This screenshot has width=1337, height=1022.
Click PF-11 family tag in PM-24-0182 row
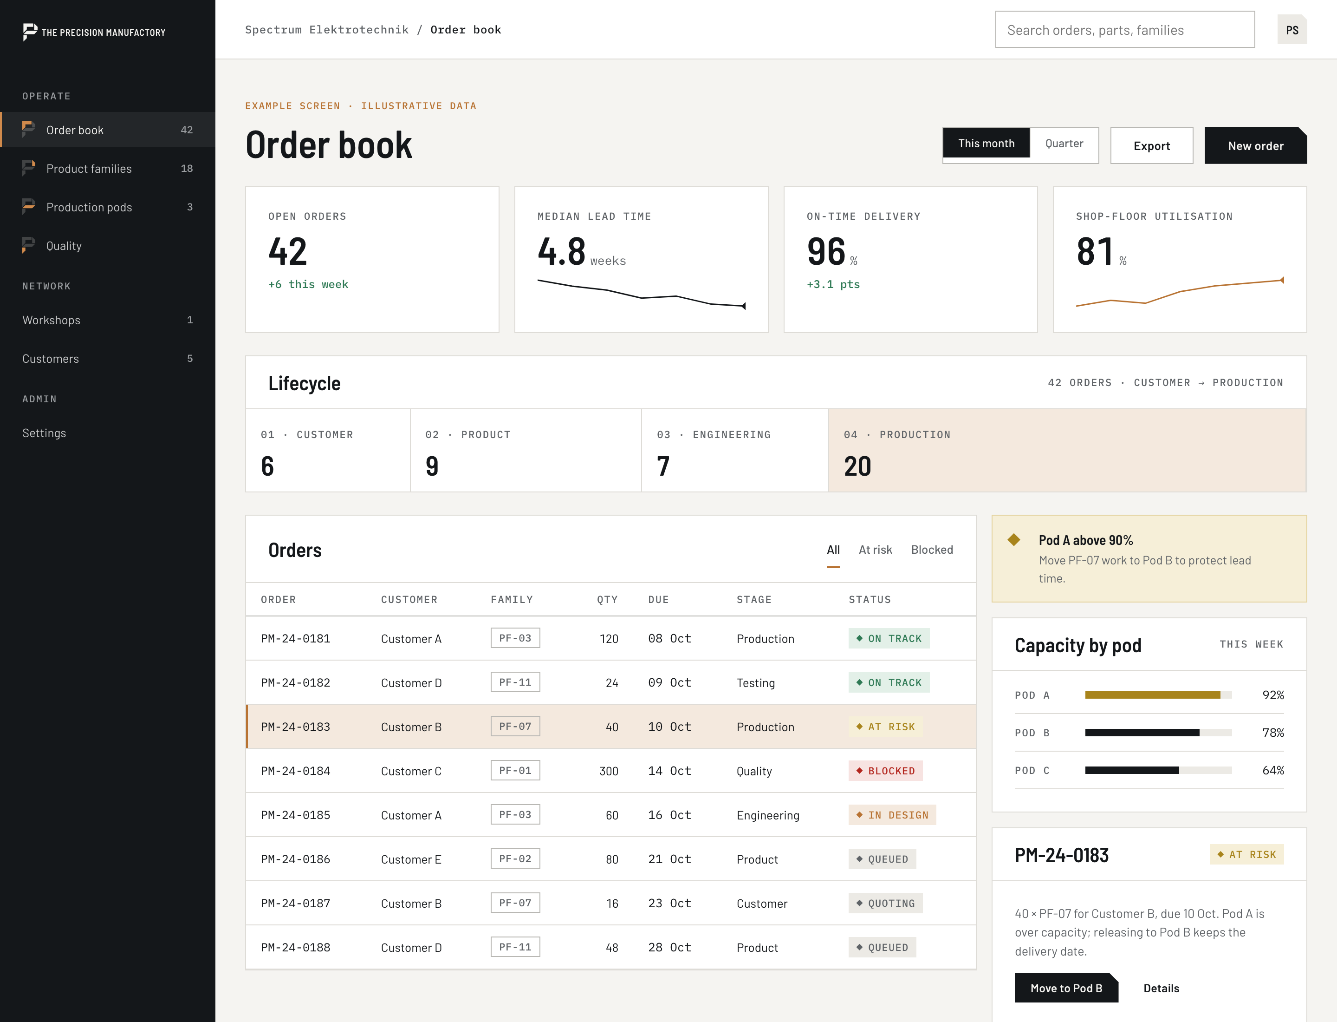click(515, 682)
